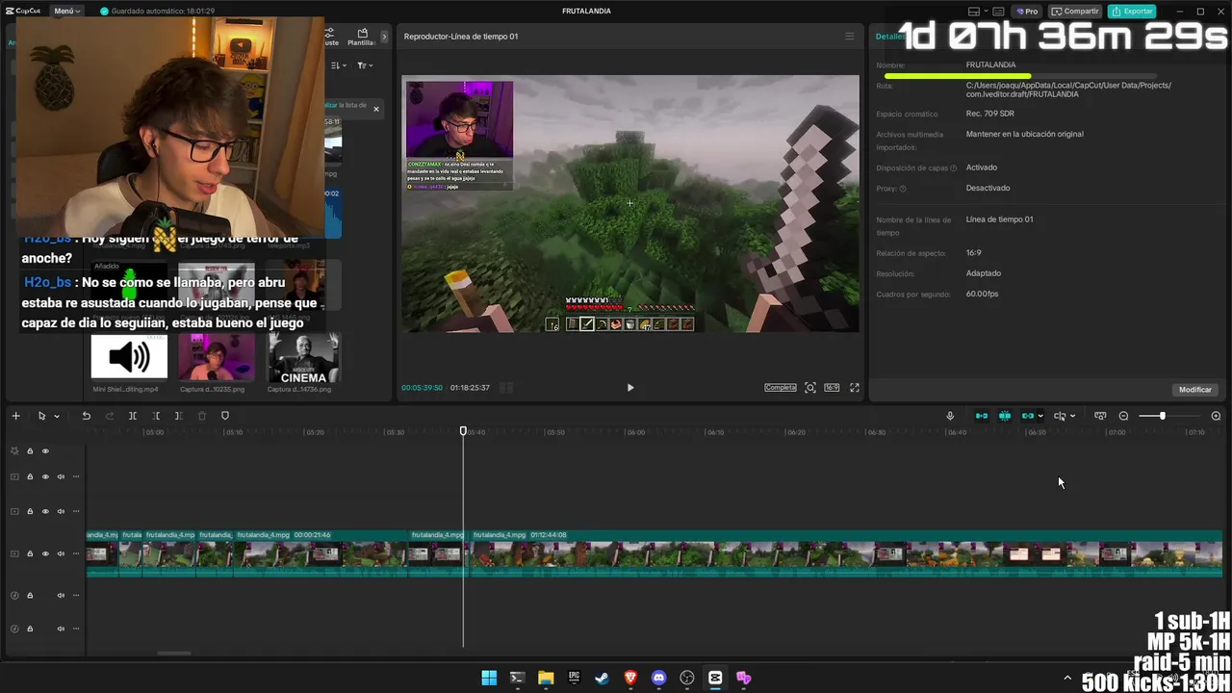Delete right of playhead trim tool
This screenshot has width=1232, height=693.
tap(178, 416)
